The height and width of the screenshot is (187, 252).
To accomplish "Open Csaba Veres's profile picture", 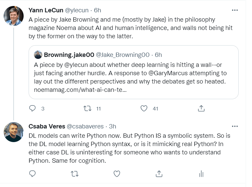I will pyautogui.click(x=14, y=132).
